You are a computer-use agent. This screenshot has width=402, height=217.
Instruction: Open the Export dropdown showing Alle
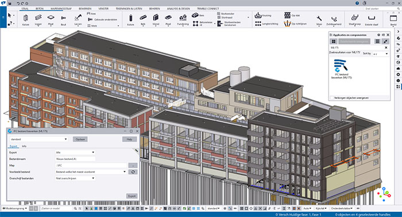75,152
